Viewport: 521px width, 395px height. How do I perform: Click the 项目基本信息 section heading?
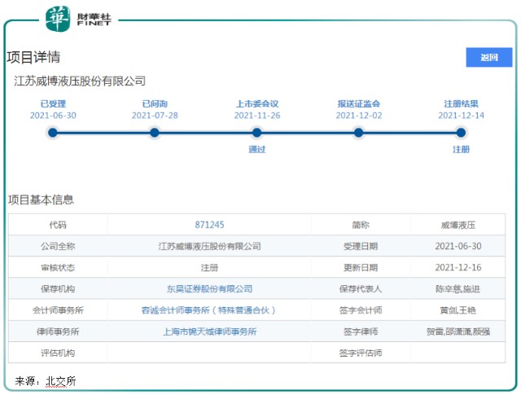point(41,200)
